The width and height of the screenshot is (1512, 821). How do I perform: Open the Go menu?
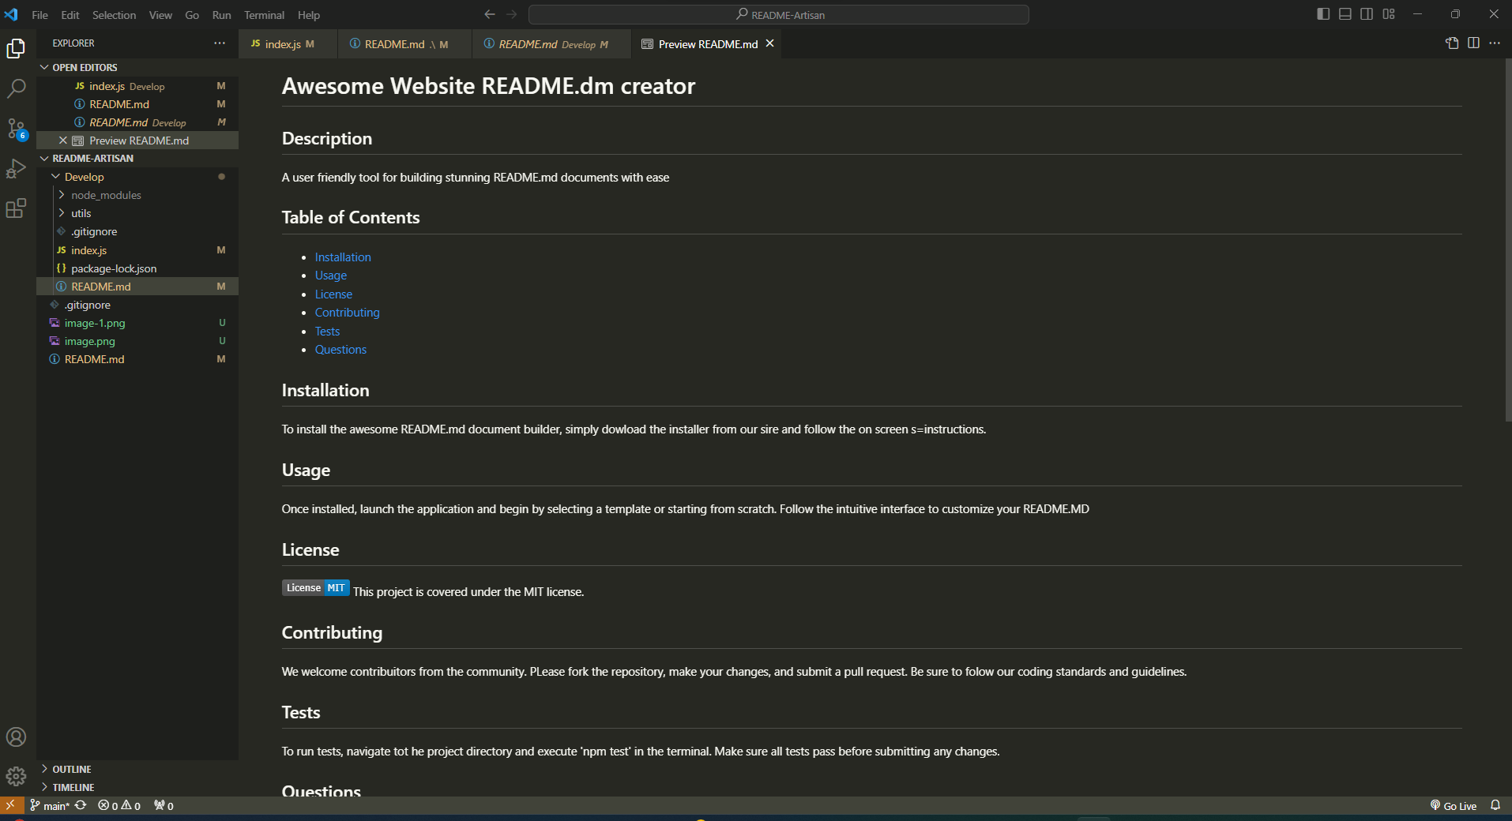click(x=192, y=15)
